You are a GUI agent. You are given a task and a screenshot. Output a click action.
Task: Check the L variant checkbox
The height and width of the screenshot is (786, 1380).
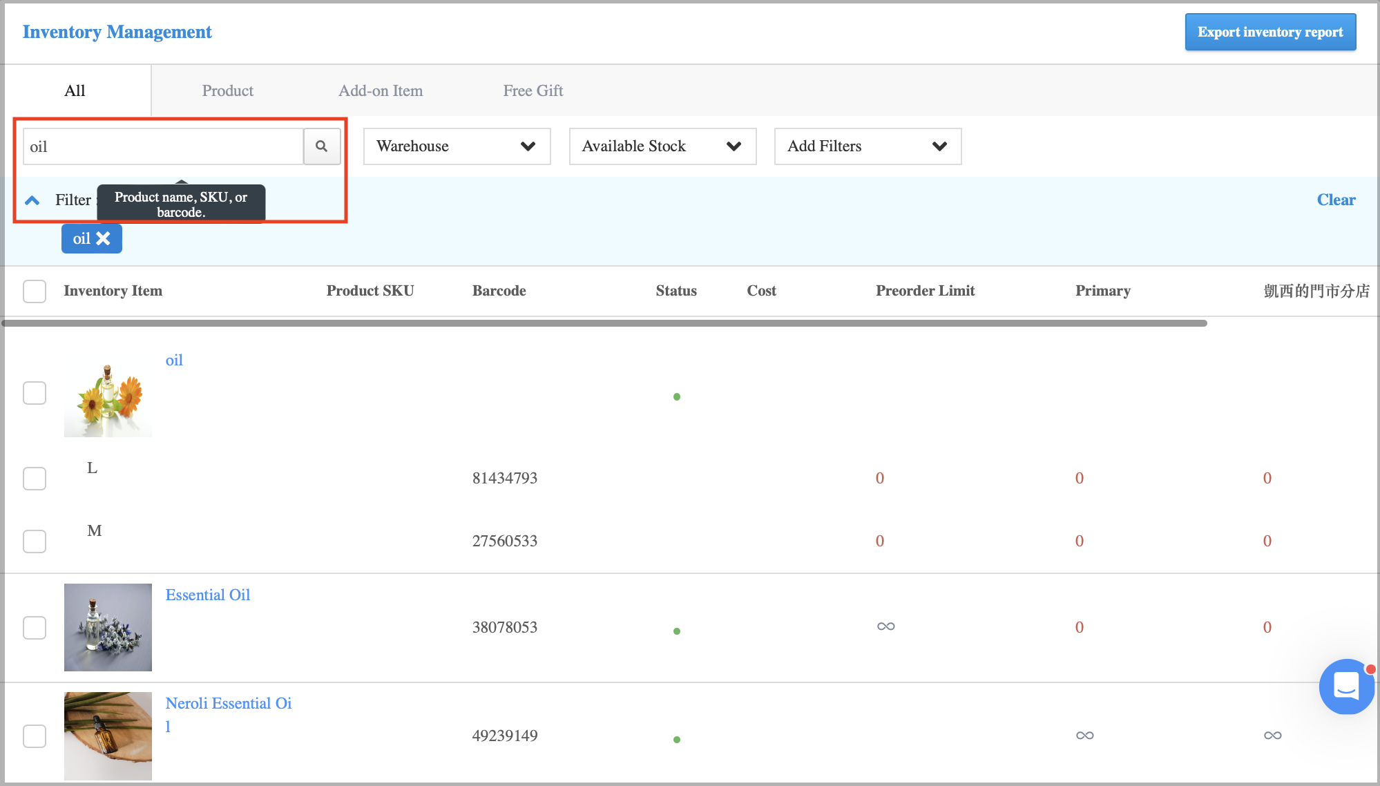tap(35, 479)
